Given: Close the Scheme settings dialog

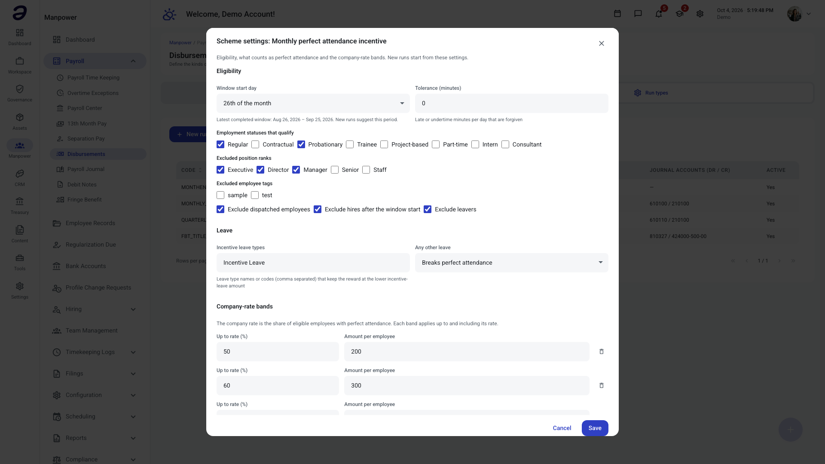Looking at the screenshot, I should (602, 43).
